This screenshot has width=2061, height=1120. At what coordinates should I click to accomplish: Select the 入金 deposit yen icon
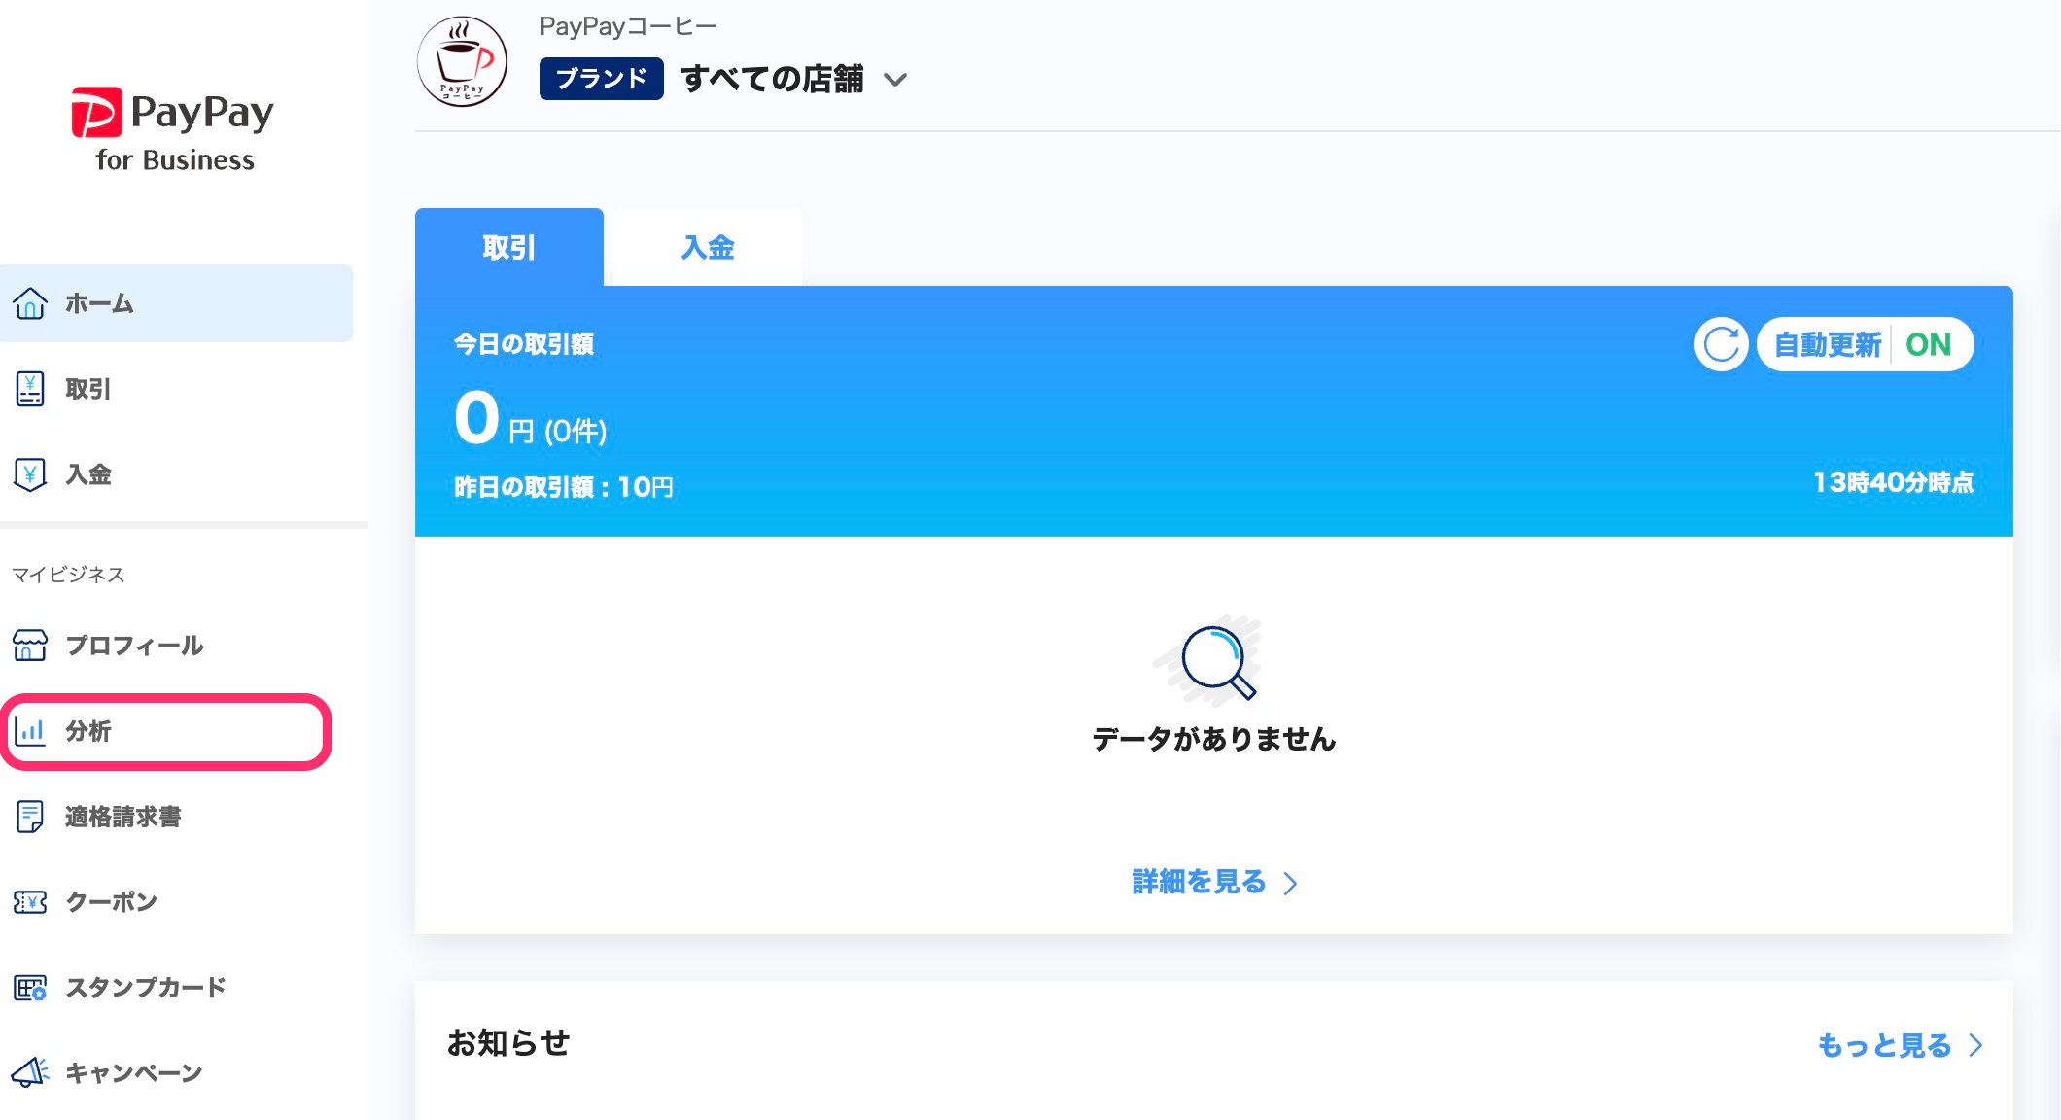(30, 474)
